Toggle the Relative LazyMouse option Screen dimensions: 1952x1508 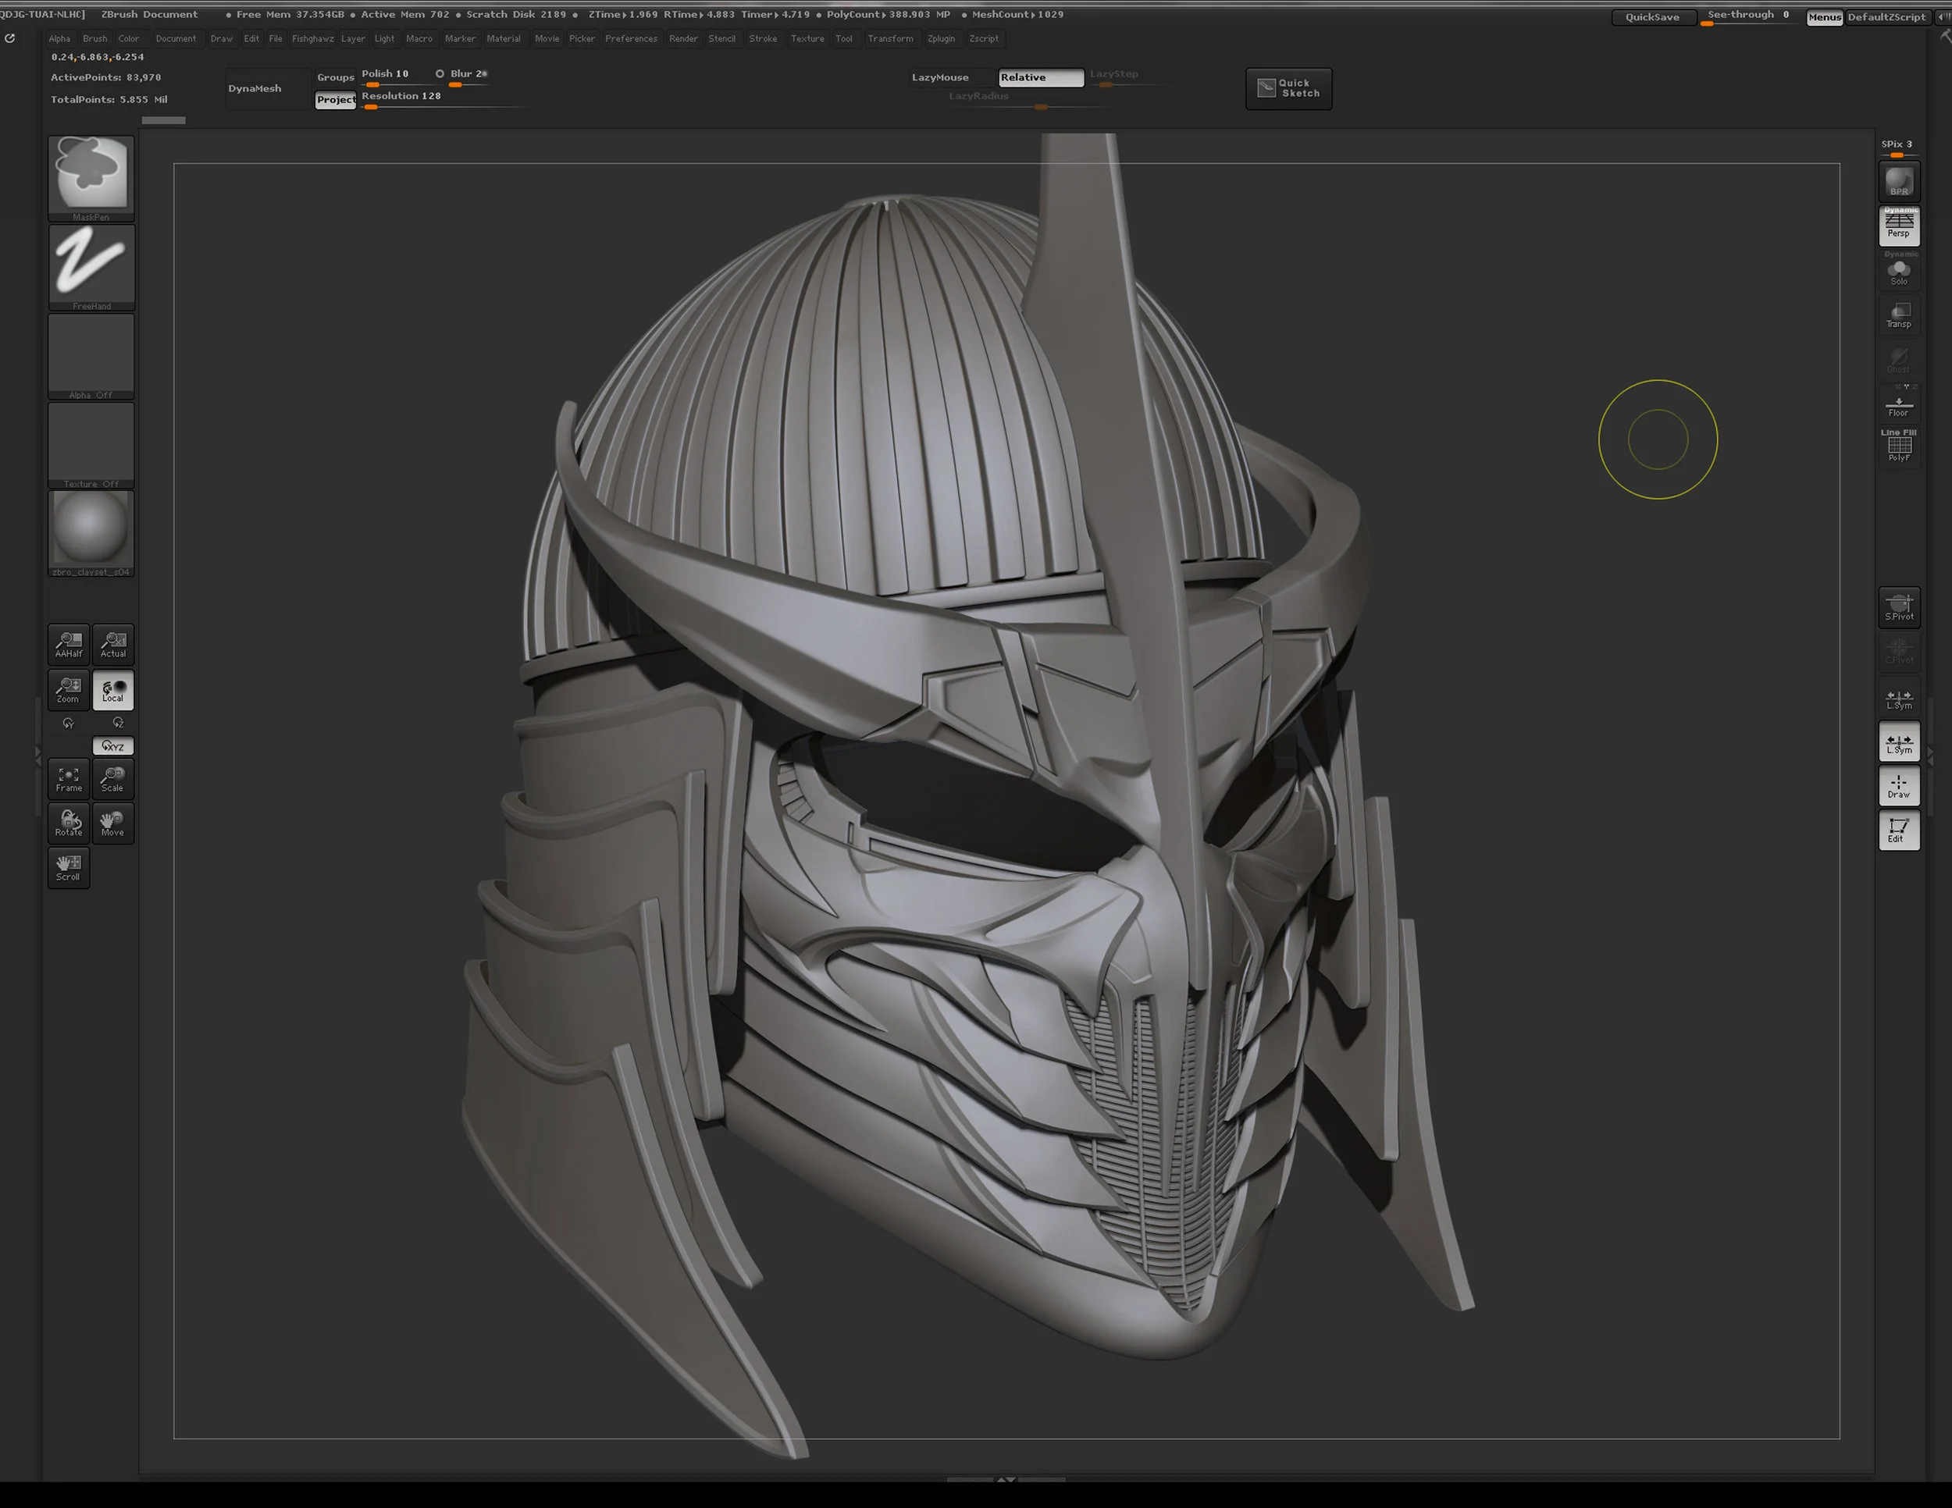[1042, 78]
